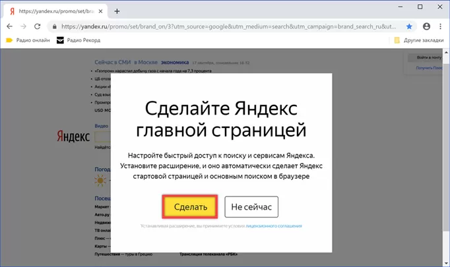Open the Другие закладки folder
450x267 pixels.
tap(419, 40)
